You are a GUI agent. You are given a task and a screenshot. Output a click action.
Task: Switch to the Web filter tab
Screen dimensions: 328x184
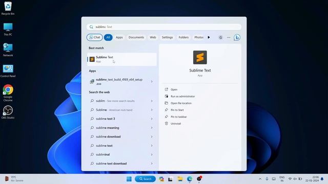pos(153,37)
